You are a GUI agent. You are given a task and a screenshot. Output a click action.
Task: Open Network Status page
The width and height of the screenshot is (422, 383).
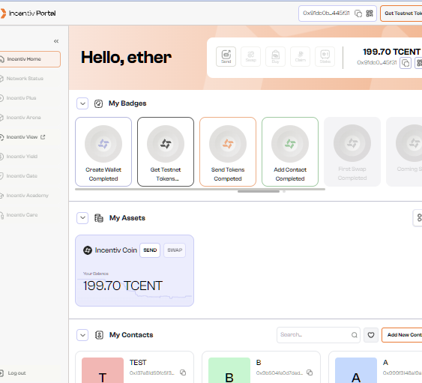[25, 79]
